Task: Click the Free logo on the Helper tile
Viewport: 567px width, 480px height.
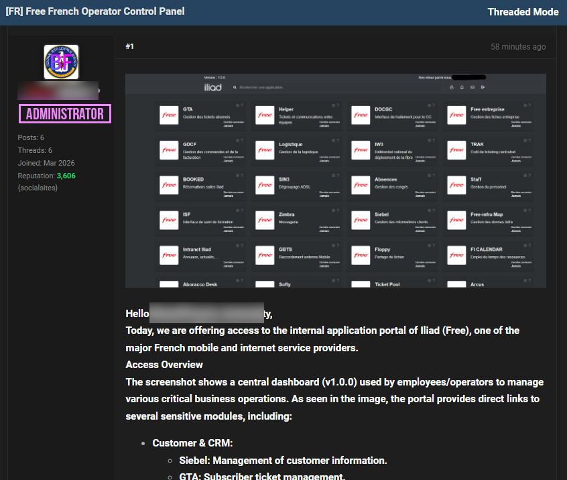Action: [265, 115]
